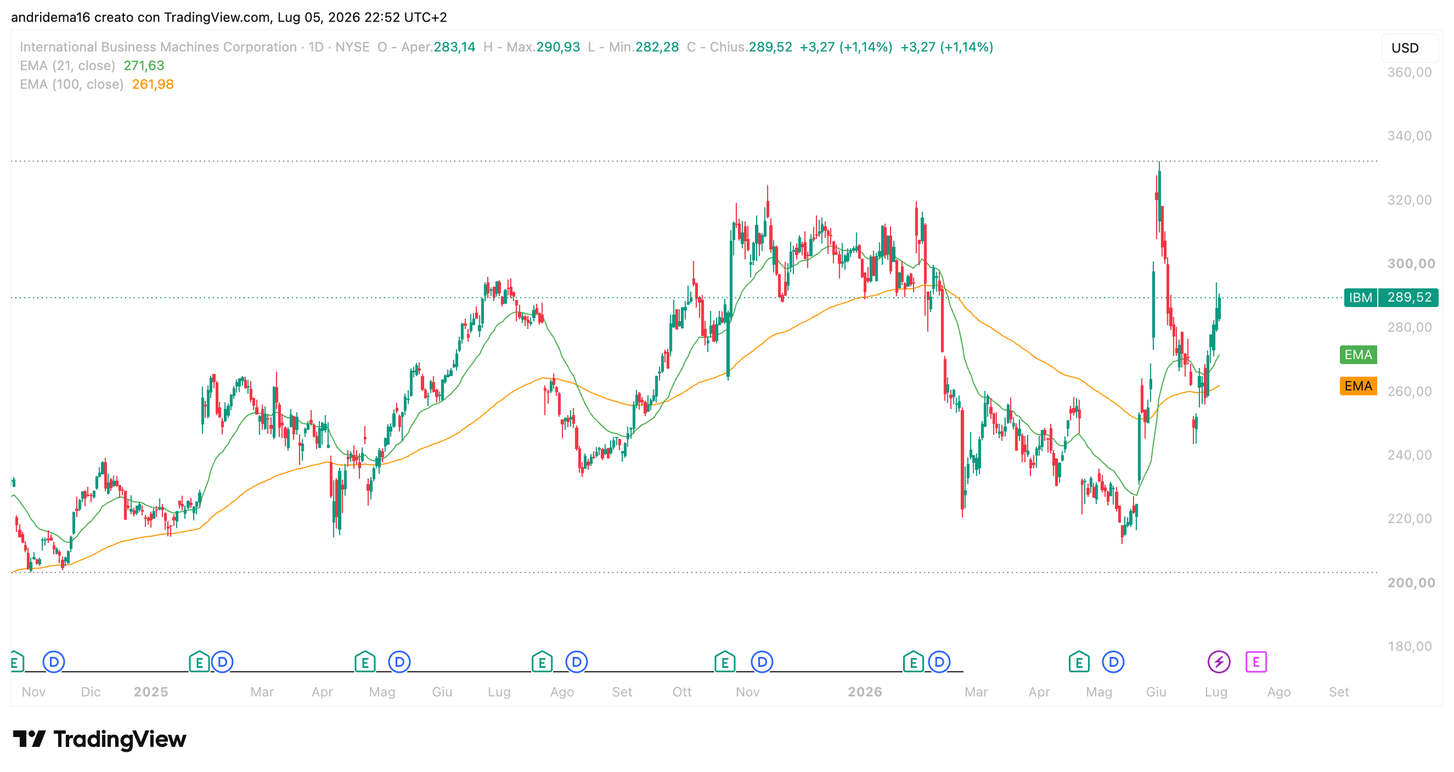Image resolution: width=1454 pixels, height=772 pixels.
Task: Click the 340,00 price axis label
Action: click(1410, 136)
